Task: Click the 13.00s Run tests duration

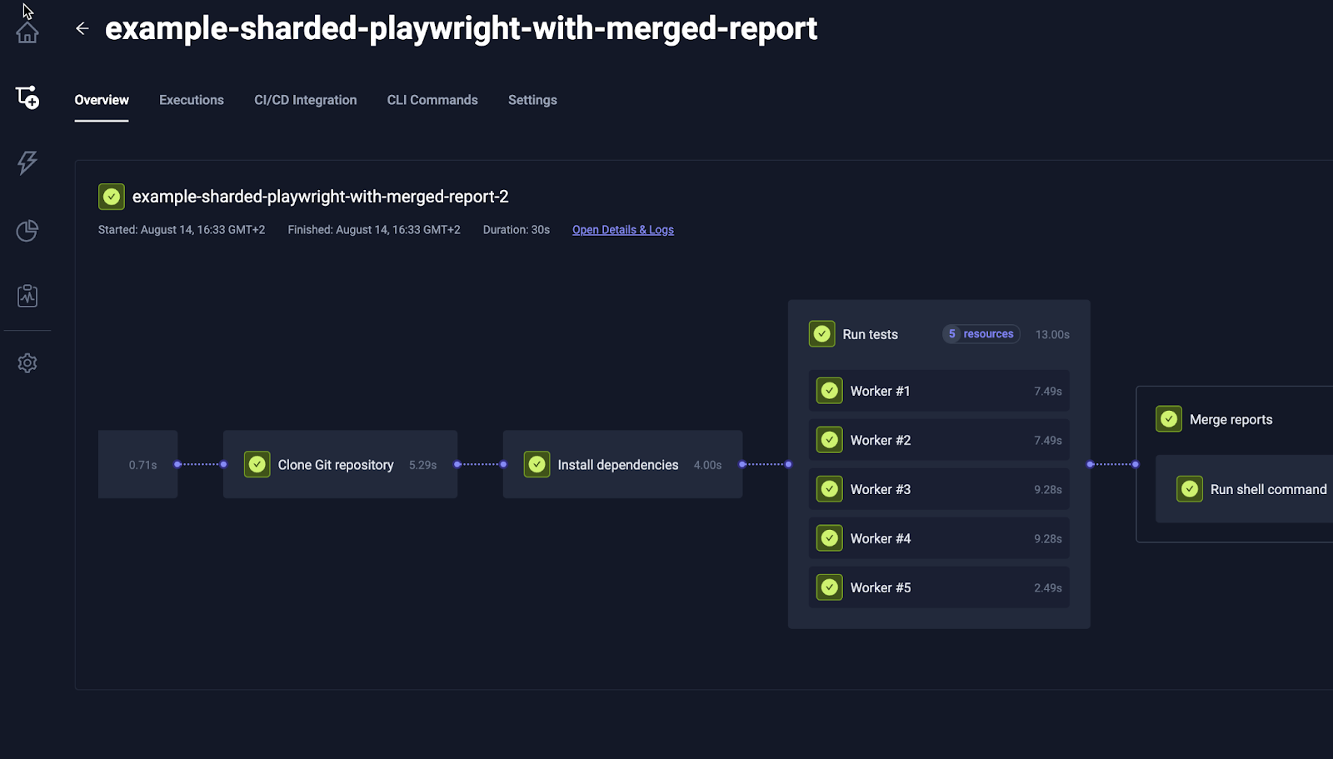Action: click(1052, 334)
